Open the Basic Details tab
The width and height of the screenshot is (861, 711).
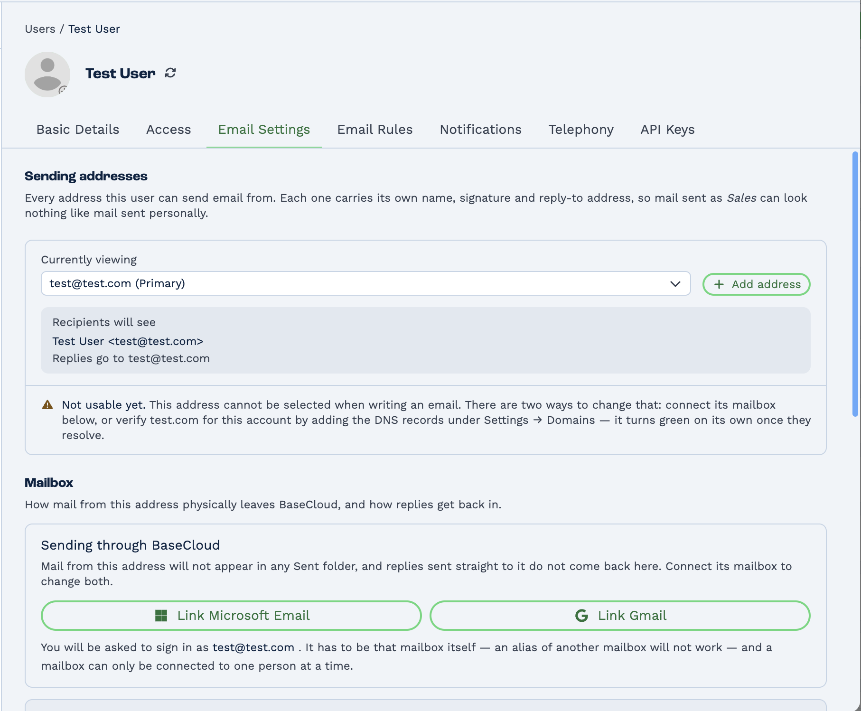(x=78, y=130)
